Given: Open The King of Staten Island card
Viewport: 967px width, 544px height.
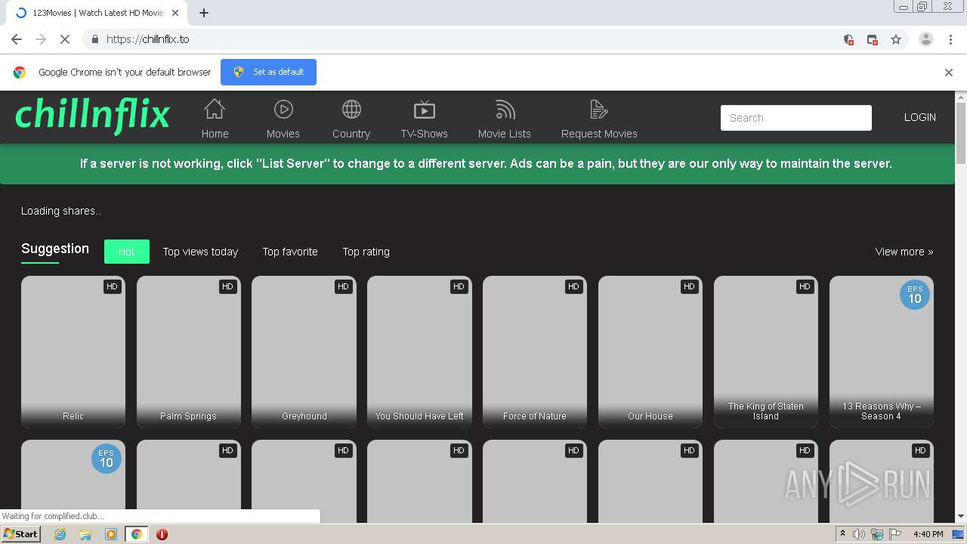Looking at the screenshot, I should pyautogui.click(x=766, y=352).
